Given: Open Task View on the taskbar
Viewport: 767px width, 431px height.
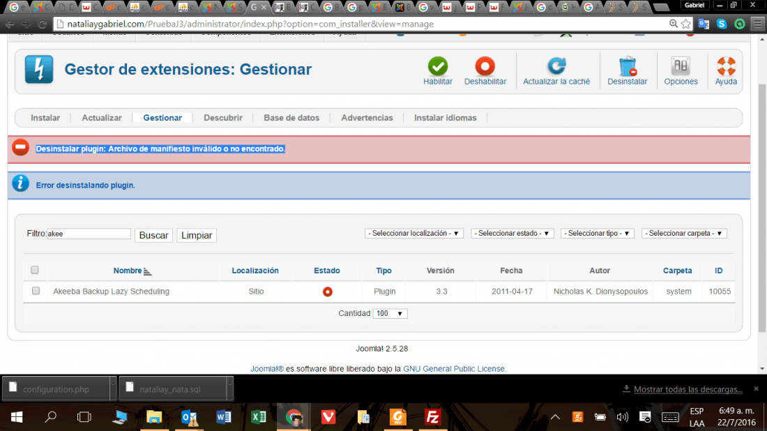Looking at the screenshot, I should click(84, 417).
